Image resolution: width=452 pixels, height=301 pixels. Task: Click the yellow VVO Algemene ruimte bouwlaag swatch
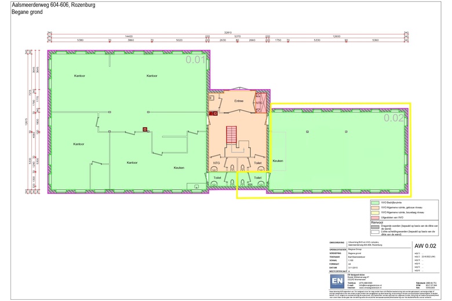pos(375,212)
